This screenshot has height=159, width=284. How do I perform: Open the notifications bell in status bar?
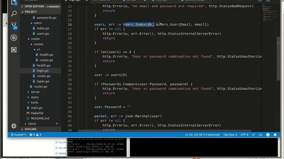coord(275,135)
